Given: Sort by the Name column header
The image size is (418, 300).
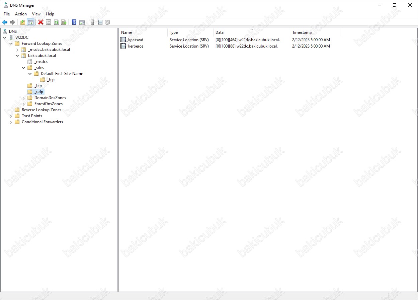Looking at the screenshot, I should [x=143, y=32].
